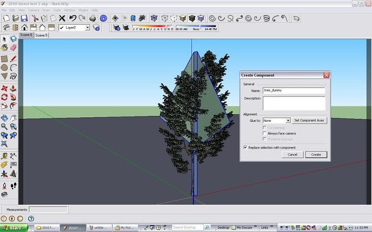Screen dimensions: 372x232
Task: Switch to the Scene 6 tab
Action: (x=26, y=35)
